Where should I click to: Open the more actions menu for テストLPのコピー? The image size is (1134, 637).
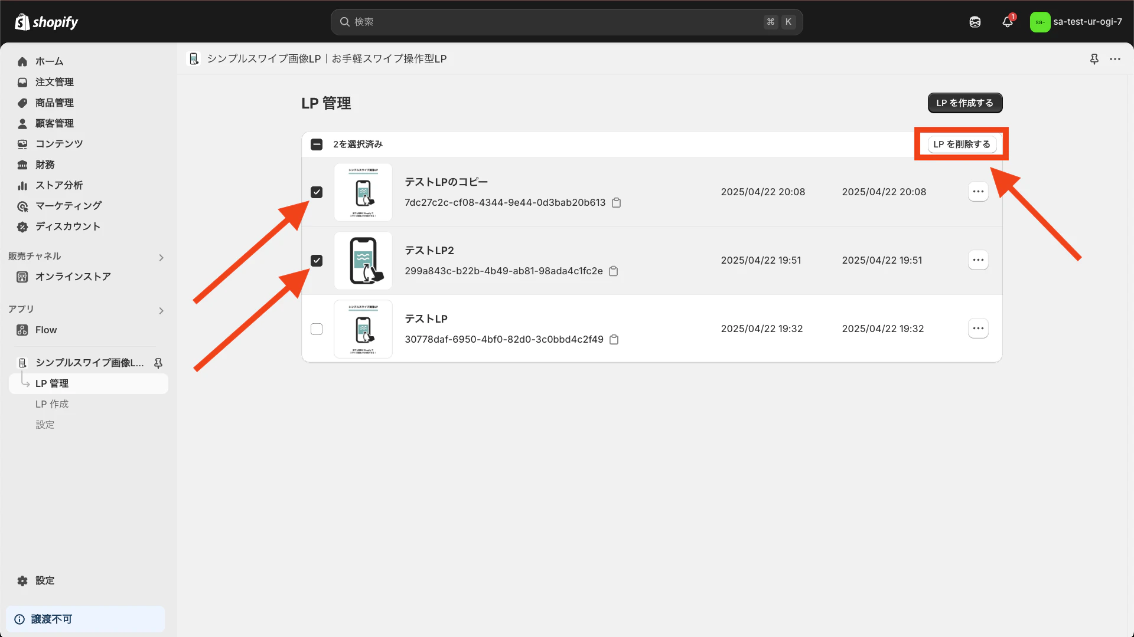pyautogui.click(x=978, y=192)
